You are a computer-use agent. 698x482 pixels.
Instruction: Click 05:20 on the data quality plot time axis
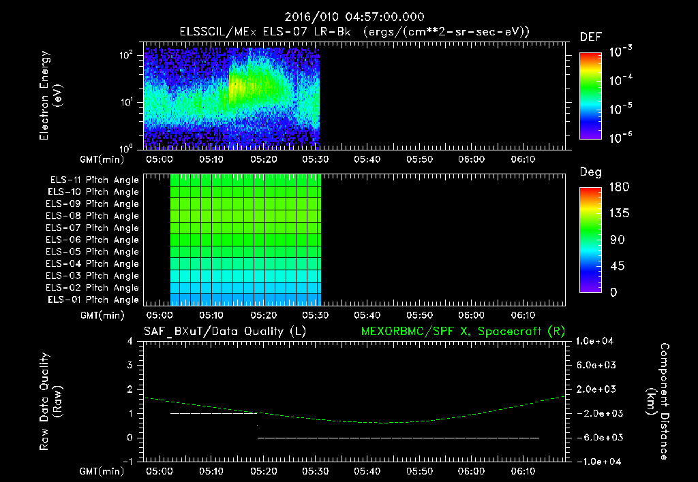click(264, 471)
